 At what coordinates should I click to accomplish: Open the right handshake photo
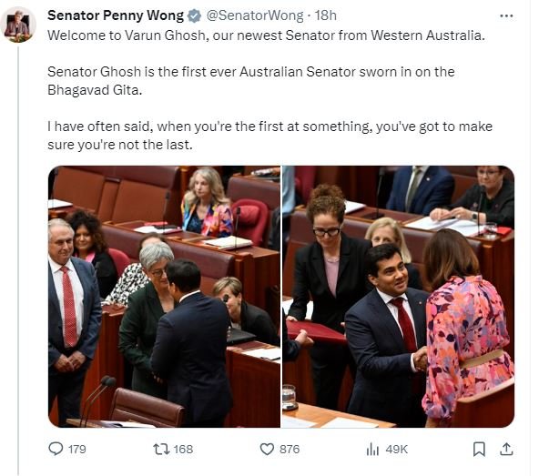[x=398, y=297]
